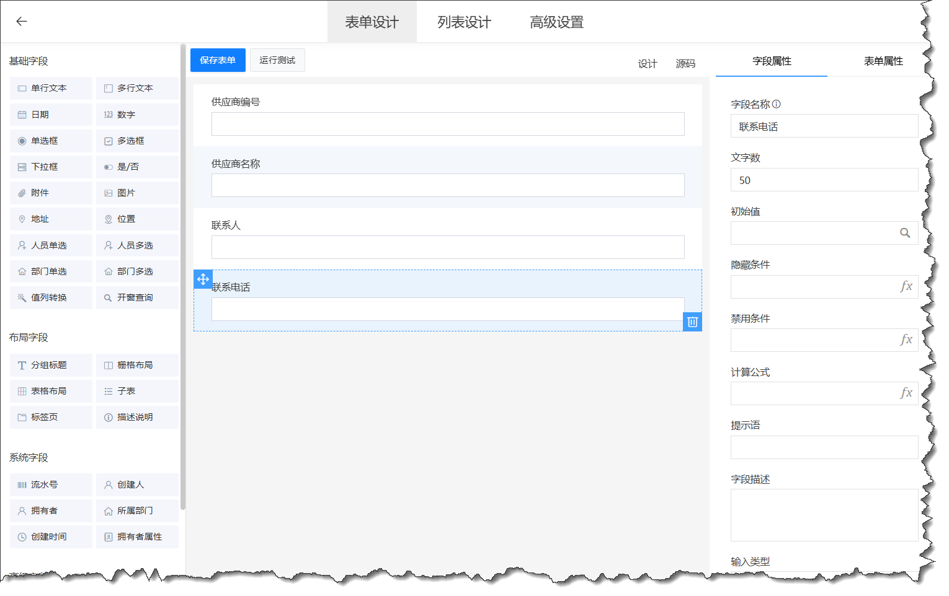Viewport: 949px width, 596px height.
Task: Open formula editor for 隐藏条件
Action: pyautogui.click(x=906, y=286)
